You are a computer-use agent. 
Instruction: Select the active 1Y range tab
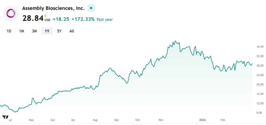[x=47, y=31]
